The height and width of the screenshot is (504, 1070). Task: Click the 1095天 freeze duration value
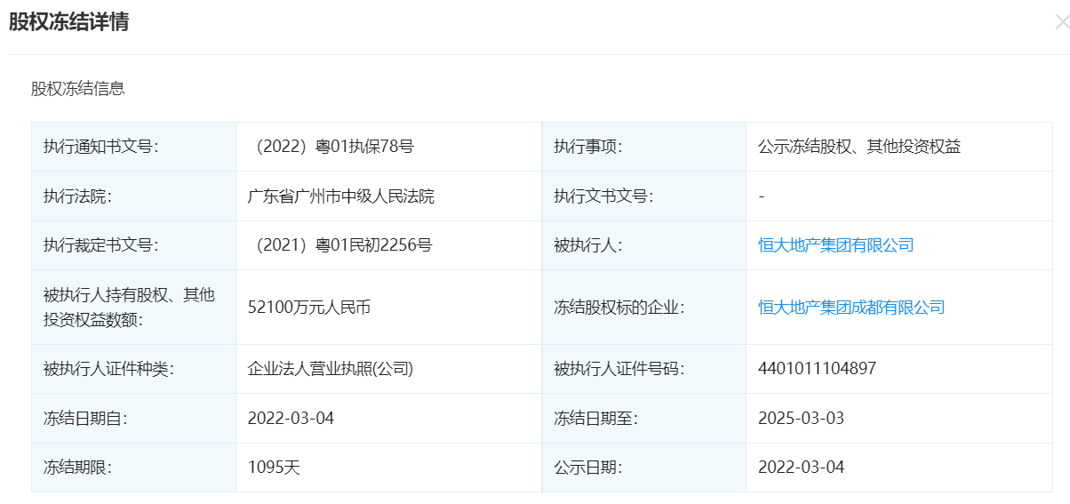click(274, 467)
